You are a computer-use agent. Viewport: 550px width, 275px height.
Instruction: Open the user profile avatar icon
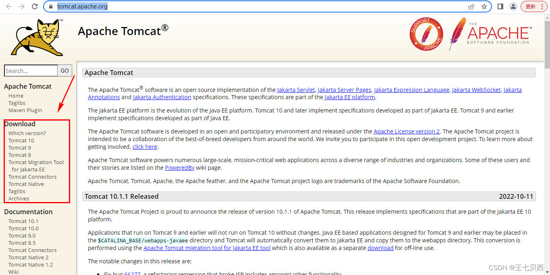(513, 6)
